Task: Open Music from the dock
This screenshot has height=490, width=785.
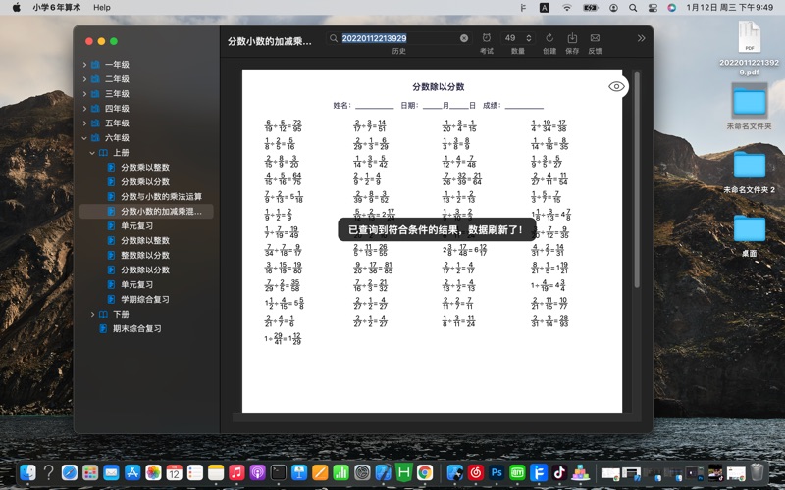Action: (x=236, y=472)
